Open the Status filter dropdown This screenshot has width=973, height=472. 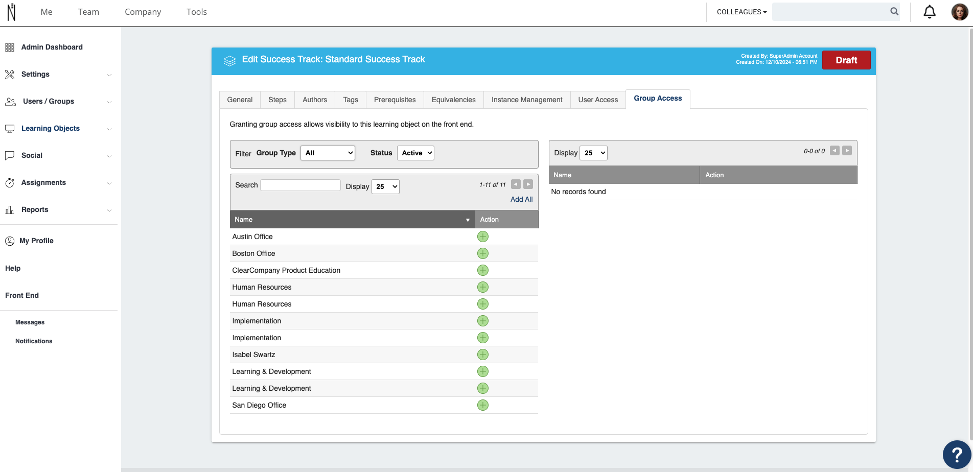[x=415, y=153]
